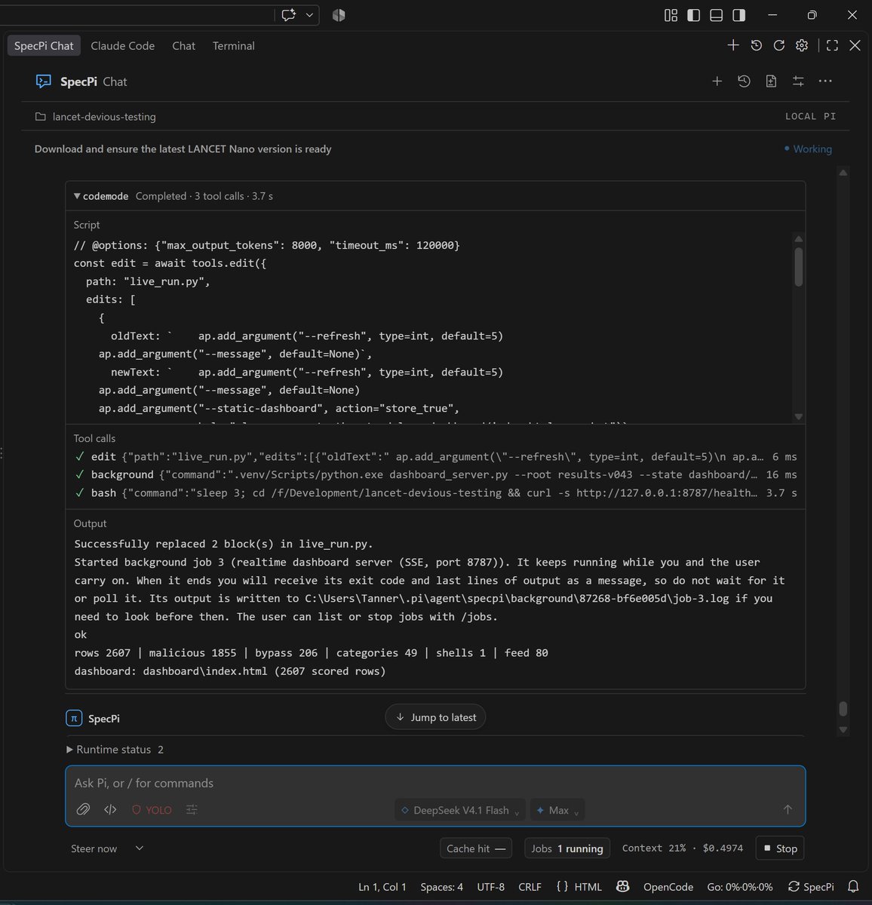Toggle YOLO mode

click(152, 810)
